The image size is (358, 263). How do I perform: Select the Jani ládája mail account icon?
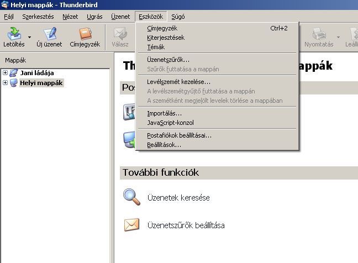click(13, 73)
